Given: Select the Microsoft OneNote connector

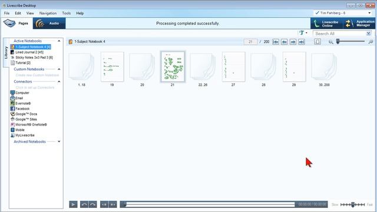Looking at the screenshot, I should pos(29,124).
